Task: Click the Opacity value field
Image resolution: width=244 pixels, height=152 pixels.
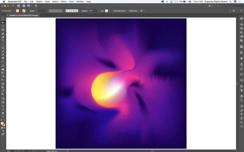Action: click(x=91, y=11)
